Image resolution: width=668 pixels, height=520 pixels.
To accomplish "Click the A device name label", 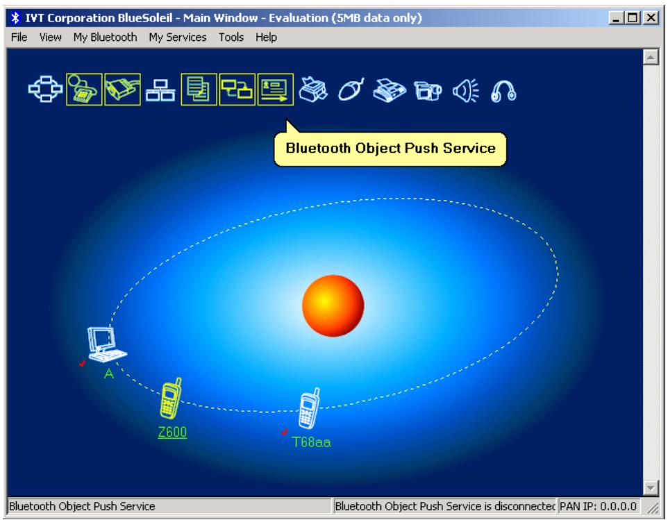I will pyautogui.click(x=109, y=374).
